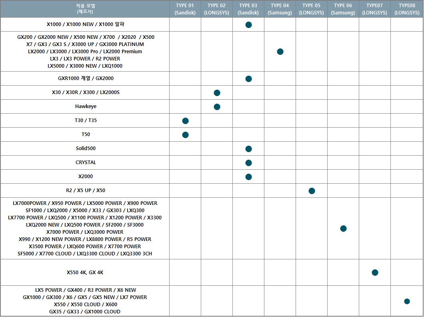Screen dimensions: 424x317
Task: Select the 'Solid500' model name
Action: click(86, 148)
